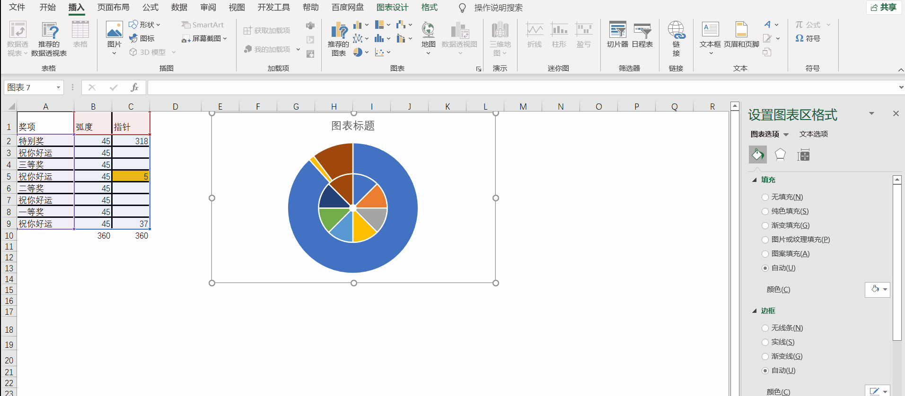
Task: Open 页眉和页脚 header and footer
Action: [x=741, y=34]
